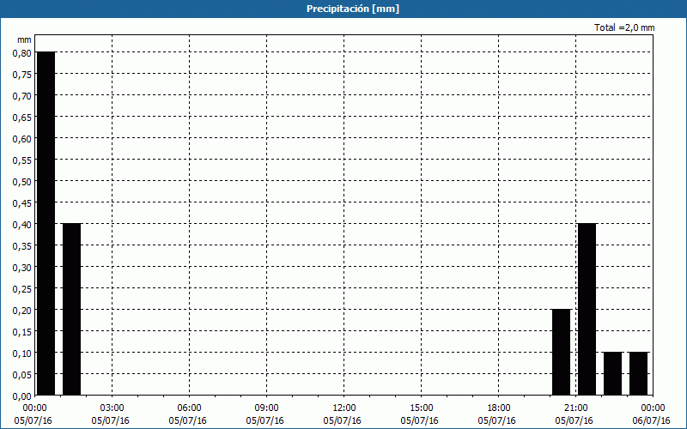Select the 0,40 mm bar at 21:00
Image resolution: width=687 pixels, height=429 pixels.
pos(587,309)
